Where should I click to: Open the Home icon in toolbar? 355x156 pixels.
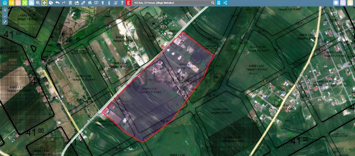point(5,3)
